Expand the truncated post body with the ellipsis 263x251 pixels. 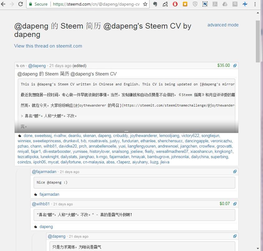[x=126, y=131]
